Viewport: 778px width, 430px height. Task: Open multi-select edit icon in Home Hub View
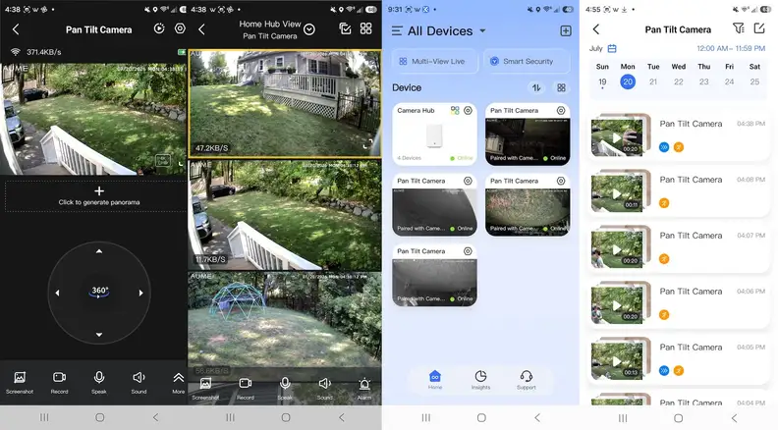coord(345,28)
